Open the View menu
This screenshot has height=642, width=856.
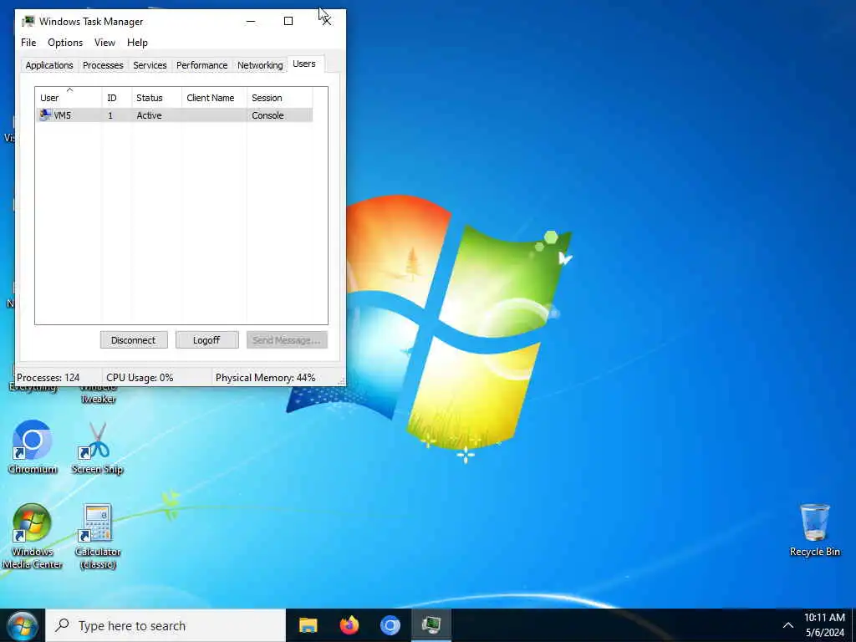pos(104,43)
